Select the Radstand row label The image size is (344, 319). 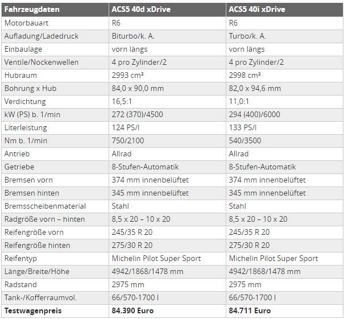click(20, 284)
